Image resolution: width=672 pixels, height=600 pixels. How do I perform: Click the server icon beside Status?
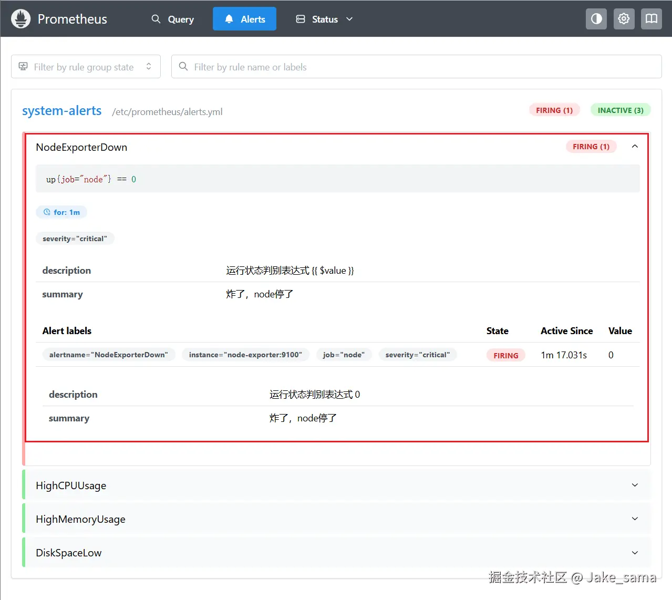(301, 19)
